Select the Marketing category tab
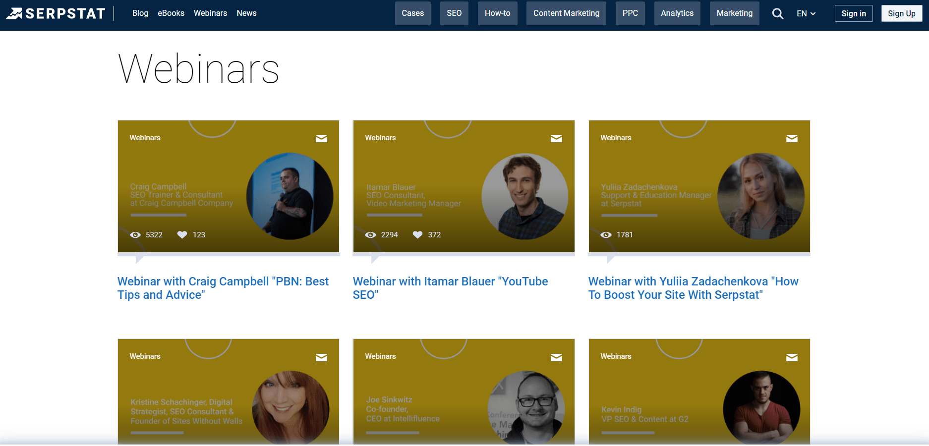Screen dimensions: 929x446 pos(735,13)
